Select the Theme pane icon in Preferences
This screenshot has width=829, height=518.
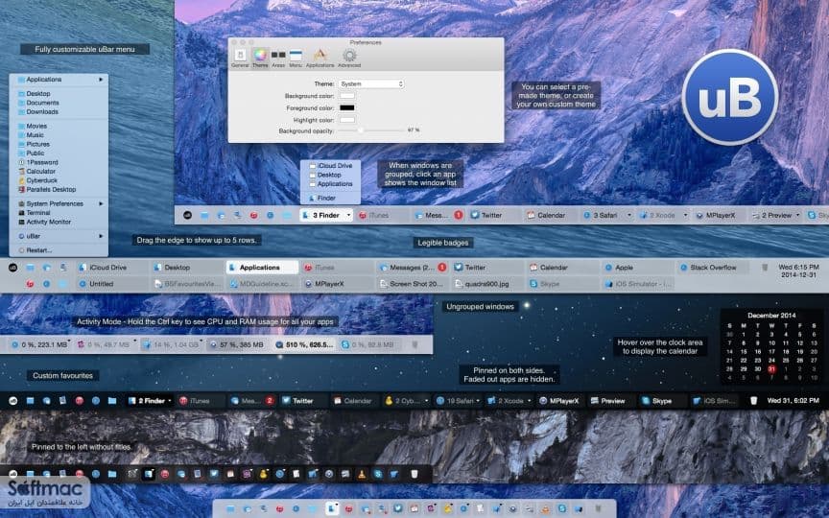pos(260,59)
